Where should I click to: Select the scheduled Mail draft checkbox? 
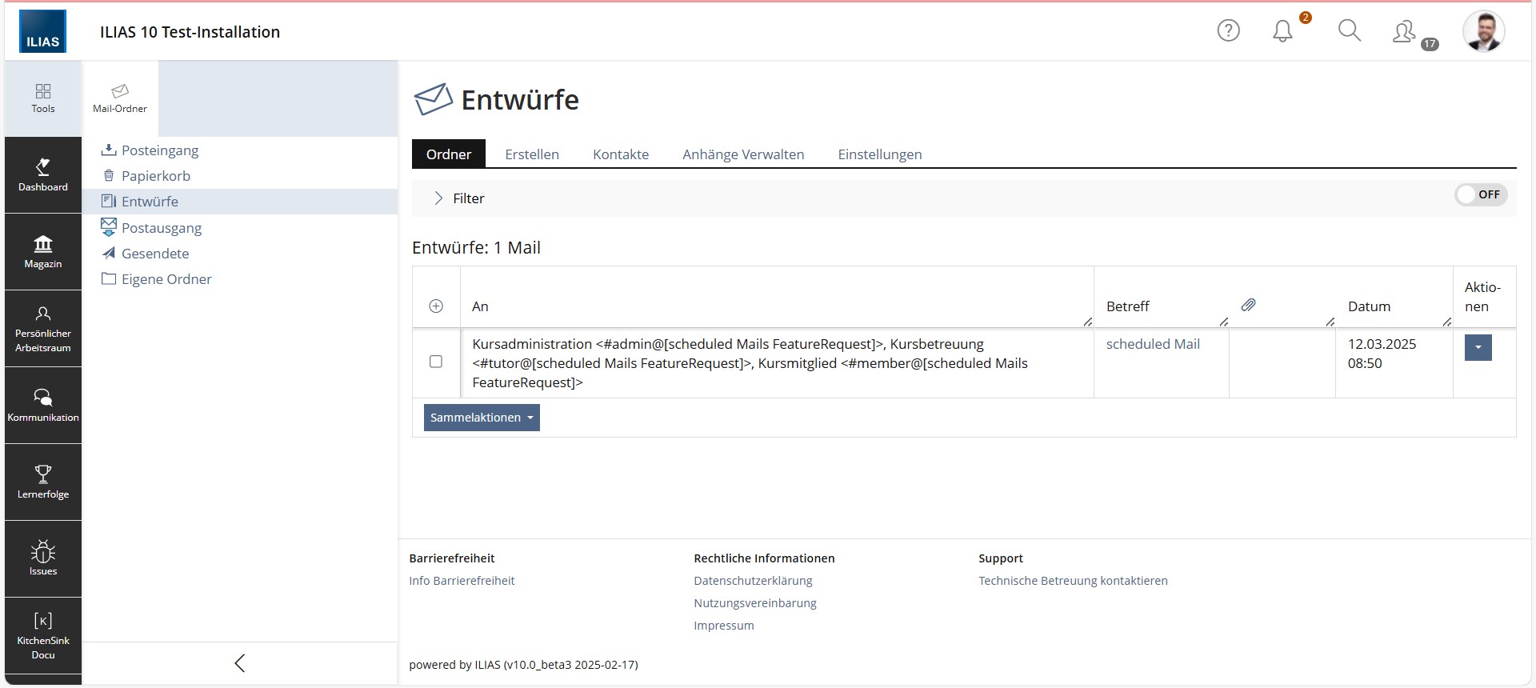click(x=436, y=362)
